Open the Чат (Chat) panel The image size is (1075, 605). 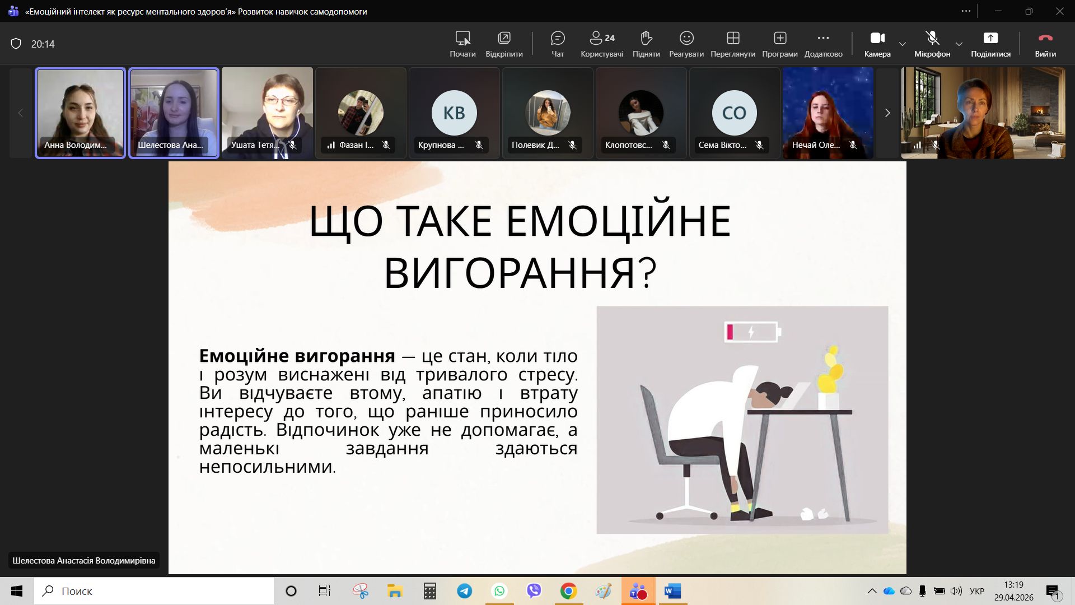[558, 44]
